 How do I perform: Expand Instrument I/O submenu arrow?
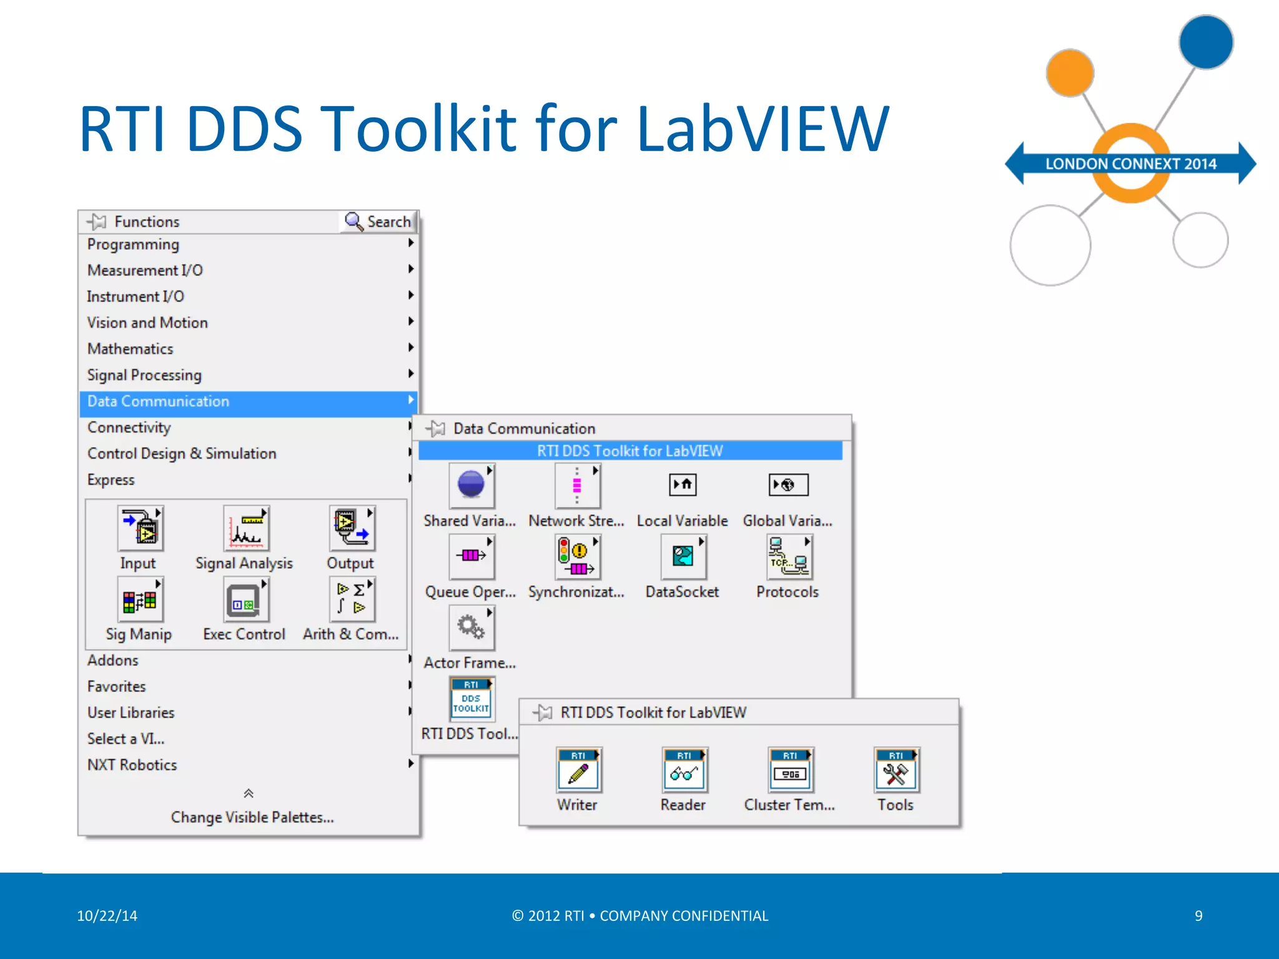click(410, 295)
